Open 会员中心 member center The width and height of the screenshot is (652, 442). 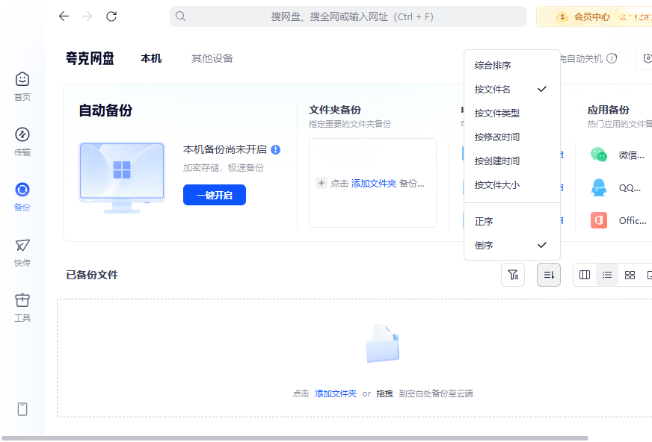pos(592,17)
